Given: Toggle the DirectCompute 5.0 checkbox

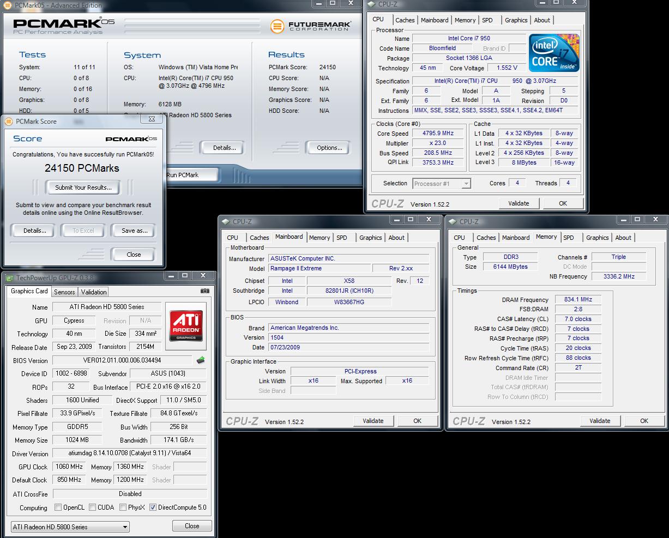Looking at the screenshot, I should pos(153,507).
